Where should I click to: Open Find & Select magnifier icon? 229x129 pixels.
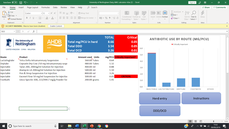click(194, 13)
